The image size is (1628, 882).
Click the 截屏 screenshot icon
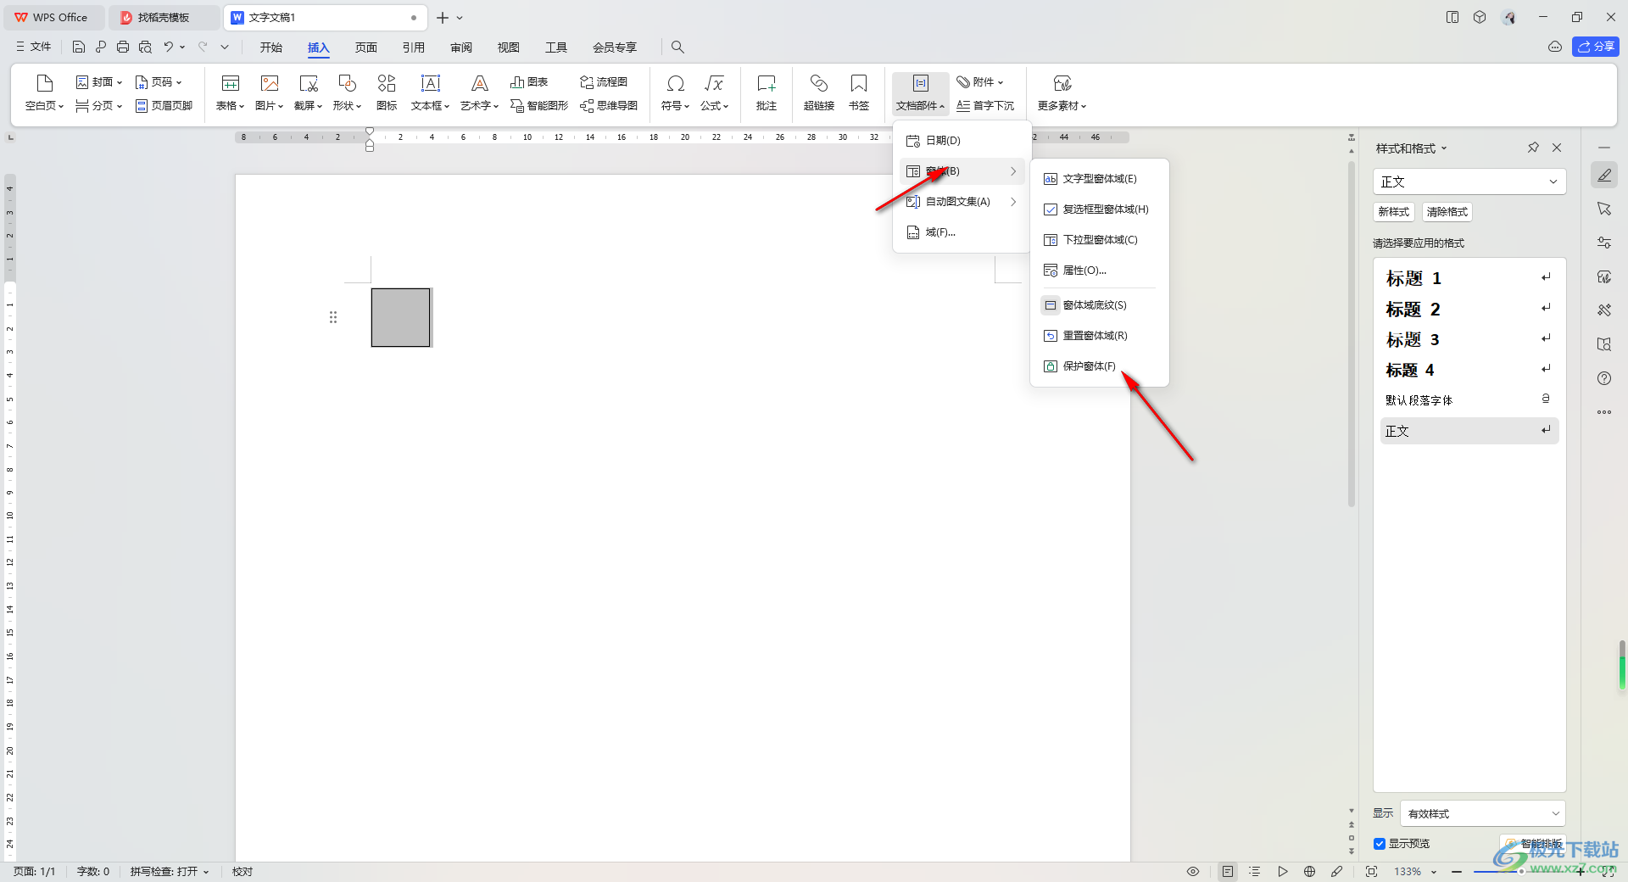coord(308,92)
